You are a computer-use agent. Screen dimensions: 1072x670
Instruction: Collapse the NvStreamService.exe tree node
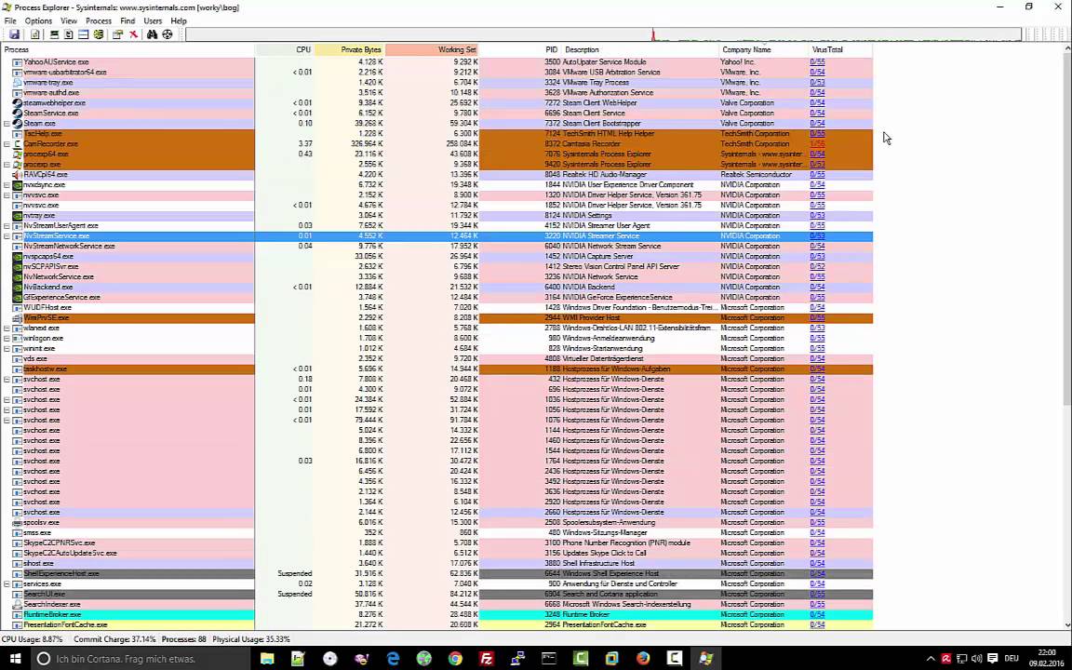(x=7, y=235)
